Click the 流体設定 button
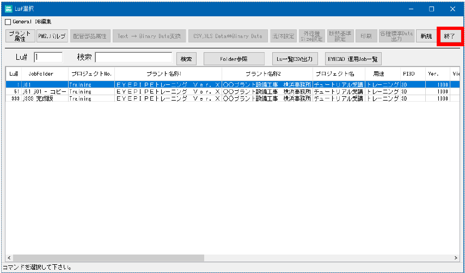This screenshot has height=273, width=465. 284,36
